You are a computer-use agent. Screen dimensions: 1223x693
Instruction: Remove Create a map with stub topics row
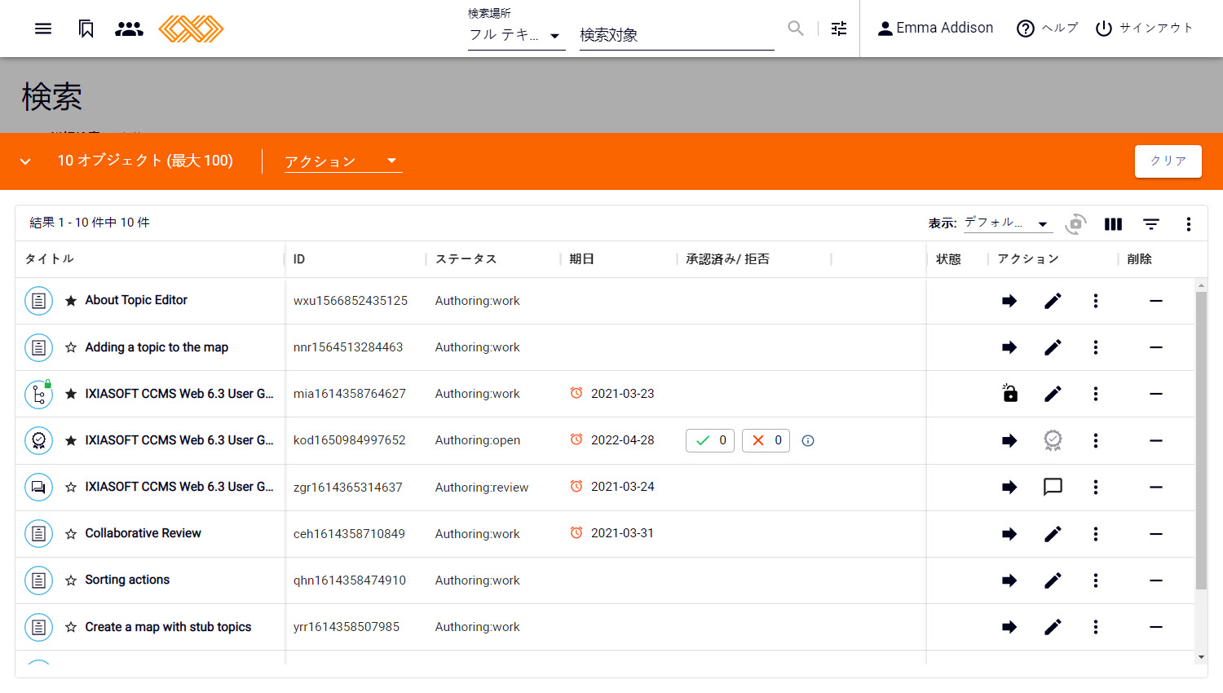point(1155,627)
